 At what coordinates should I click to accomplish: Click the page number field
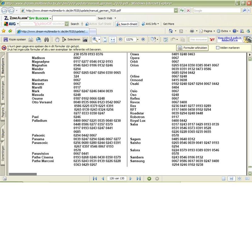[x=117, y=178]
